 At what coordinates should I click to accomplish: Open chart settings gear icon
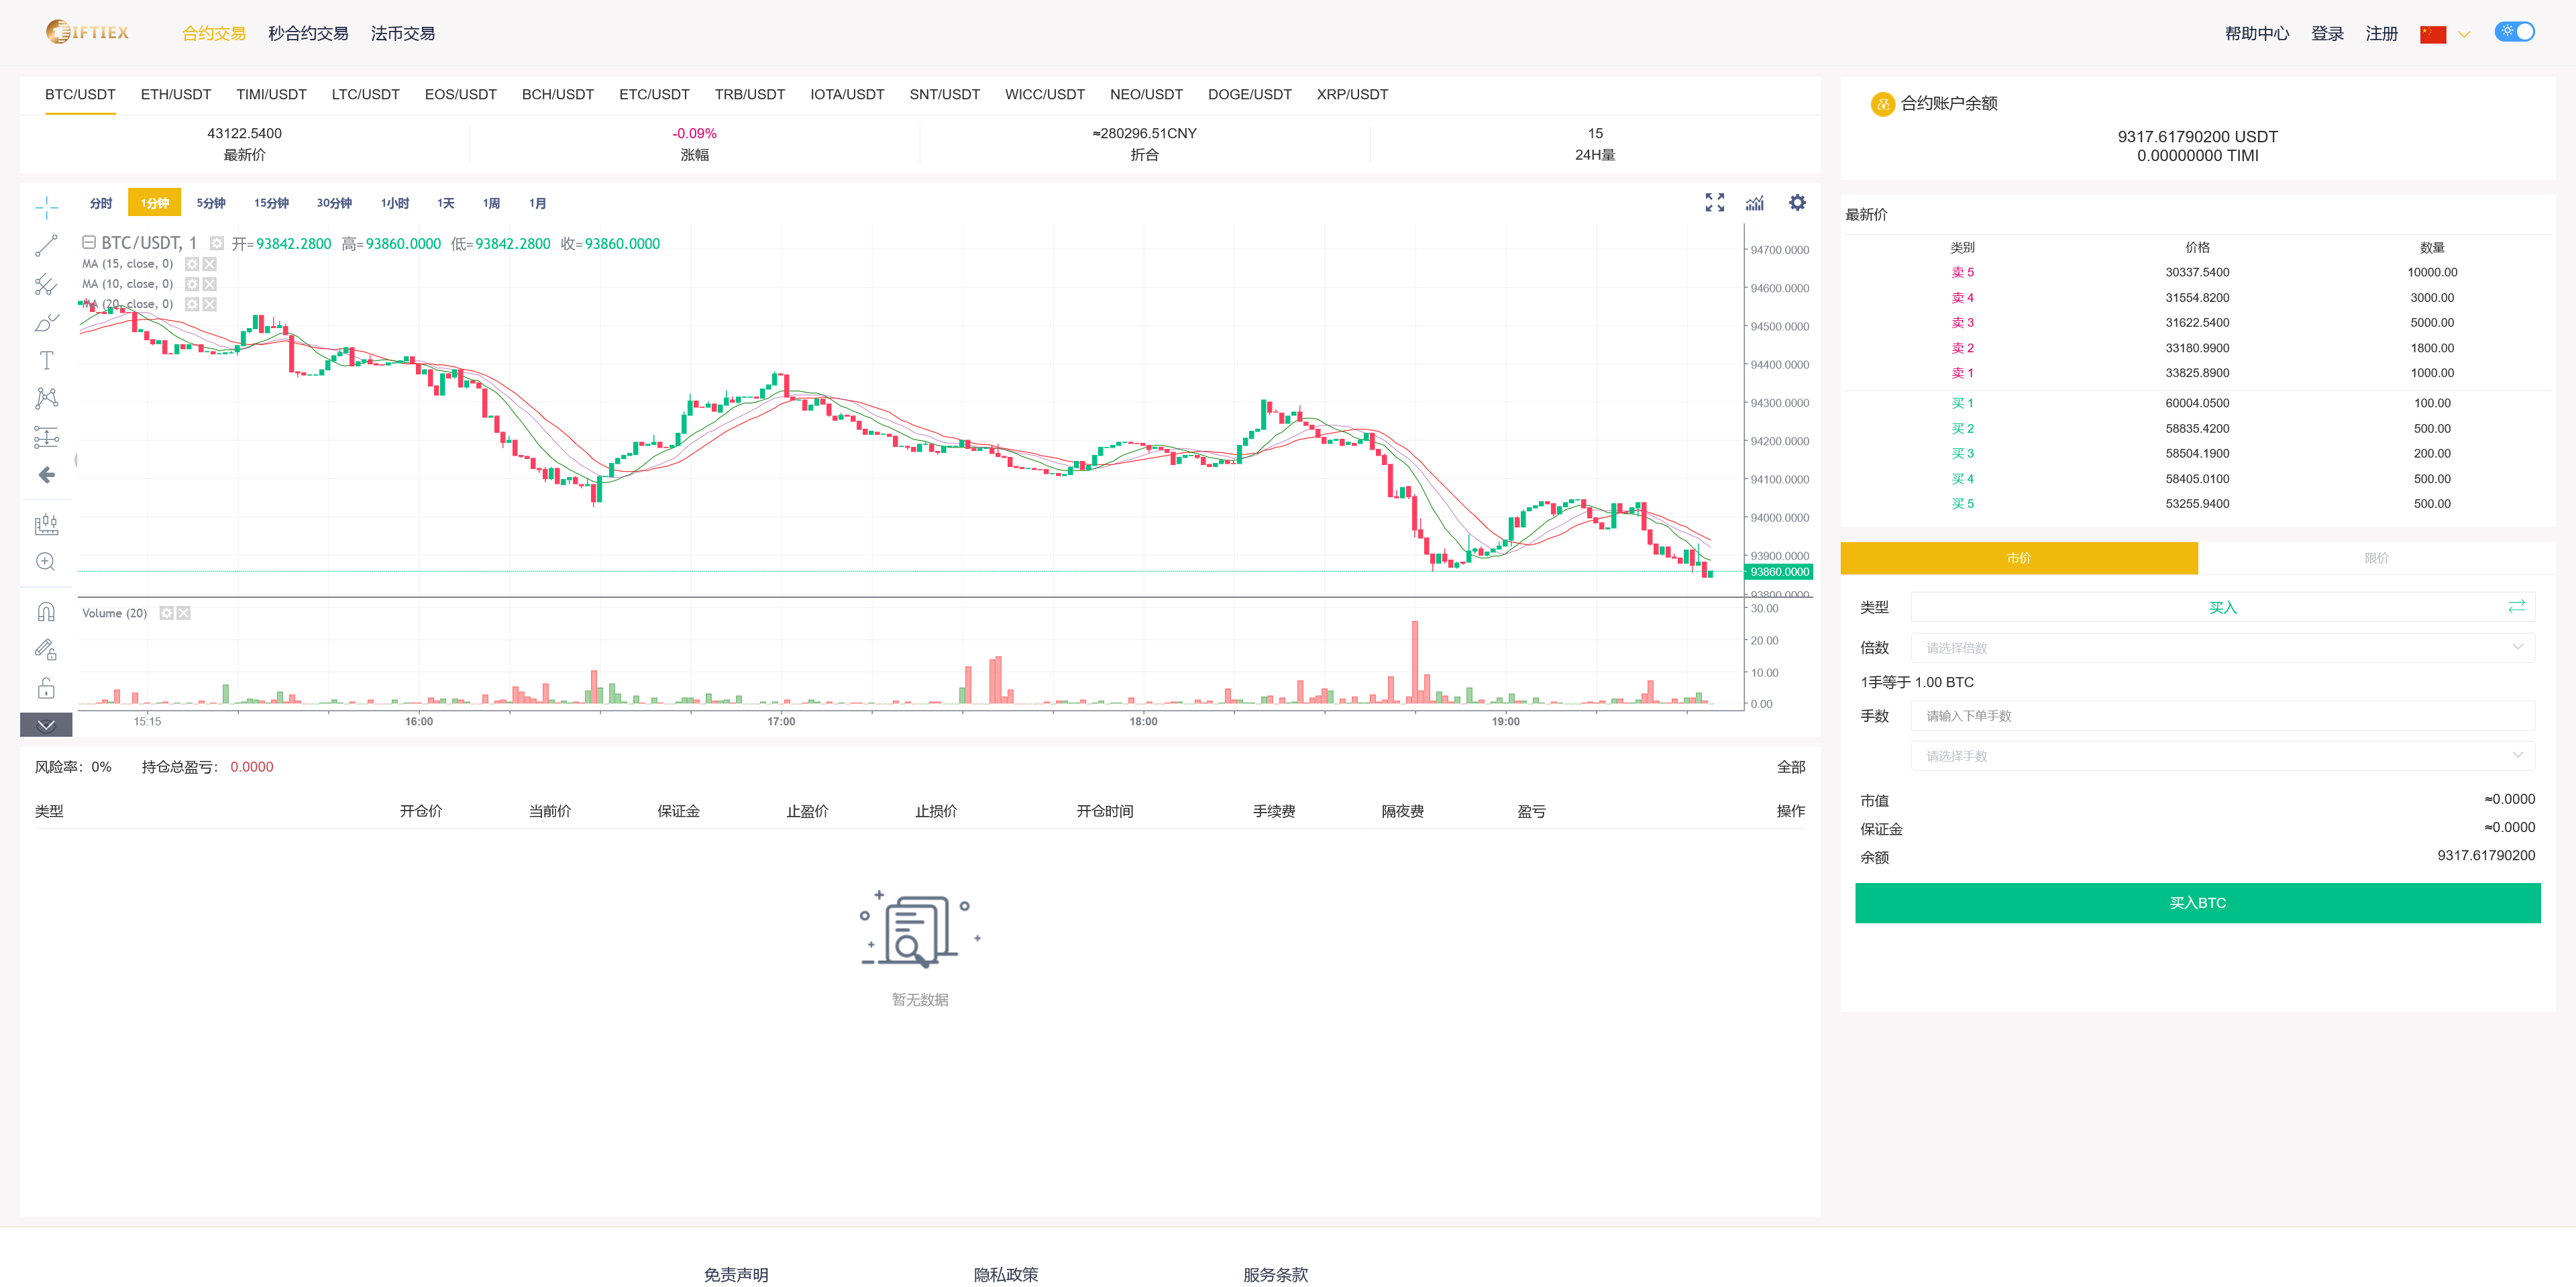[1797, 203]
